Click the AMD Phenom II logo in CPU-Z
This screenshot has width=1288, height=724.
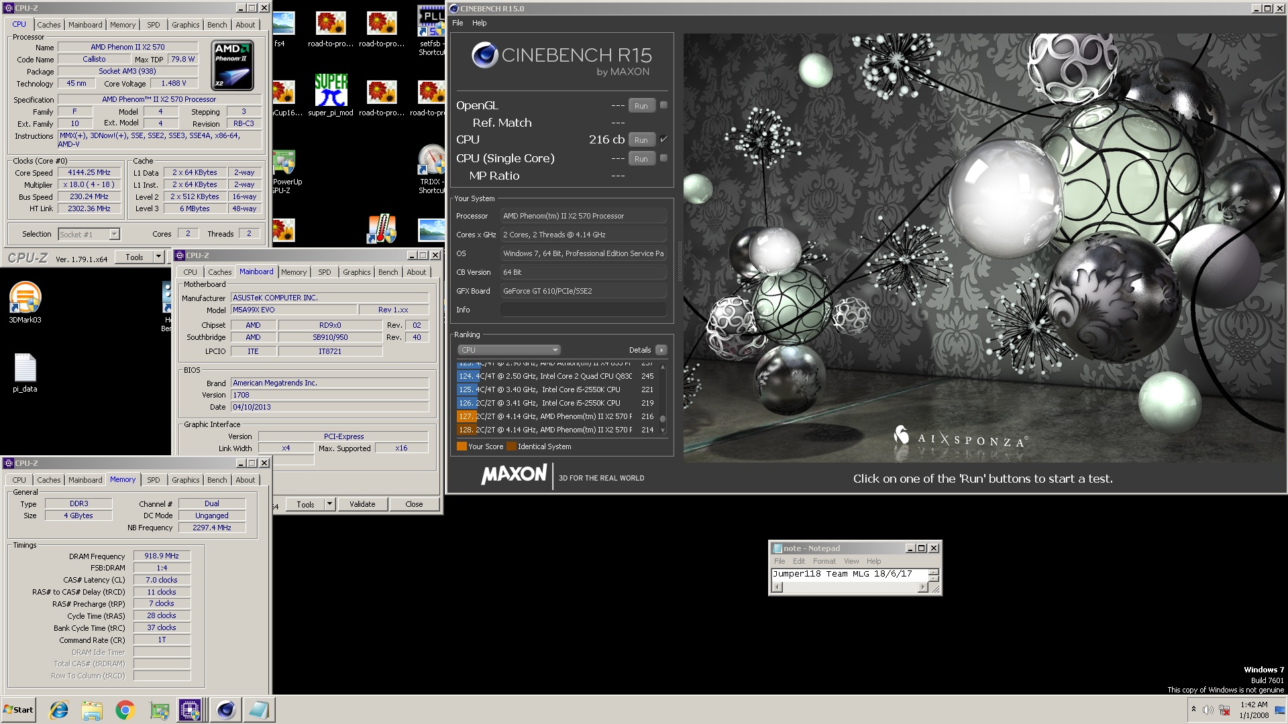(x=232, y=66)
